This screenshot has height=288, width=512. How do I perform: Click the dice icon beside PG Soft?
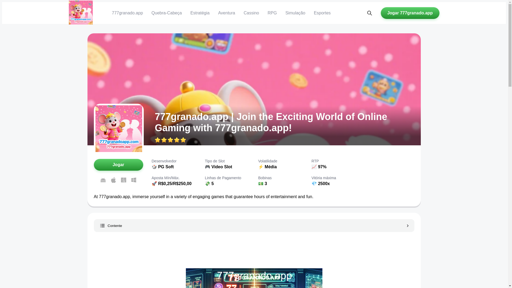point(154,167)
